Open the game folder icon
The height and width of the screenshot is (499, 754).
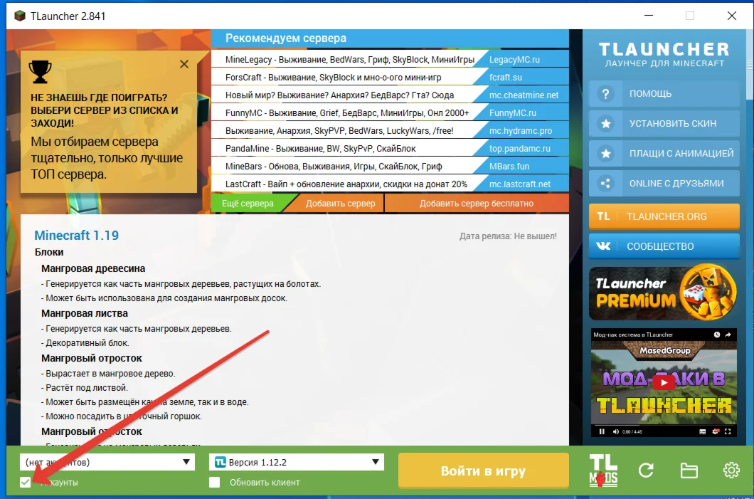[x=689, y=470]
